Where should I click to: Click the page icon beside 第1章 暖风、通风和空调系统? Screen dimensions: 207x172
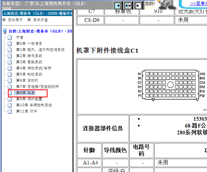pyautogui.click(x=10, y=50)
